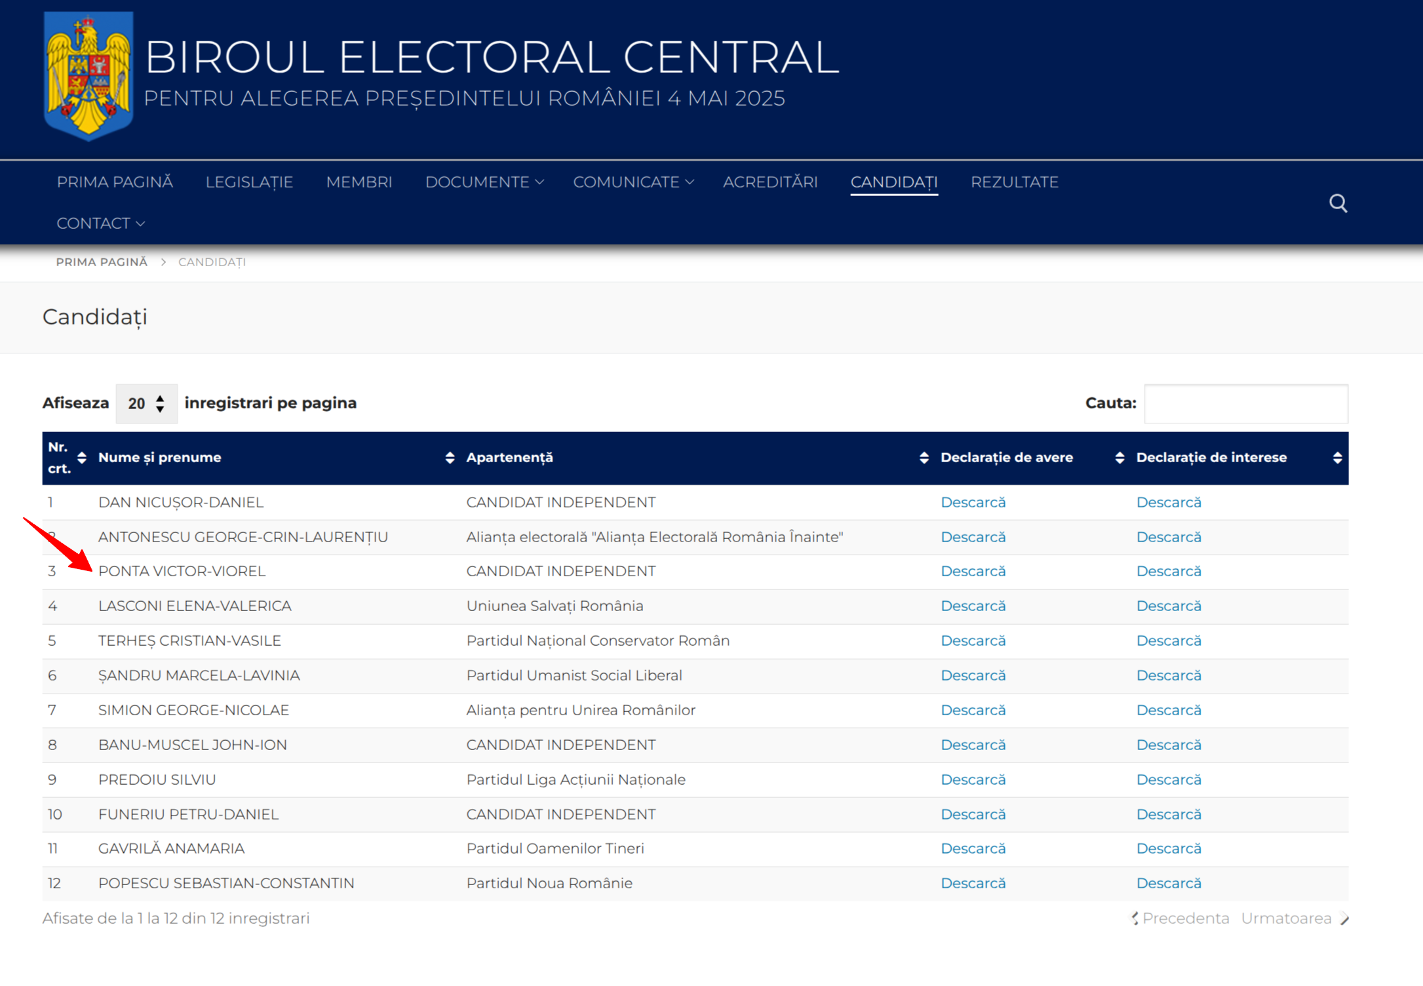Sort by Declarație de avere column arrows
1423x986 pixels.
(1120, 458)
